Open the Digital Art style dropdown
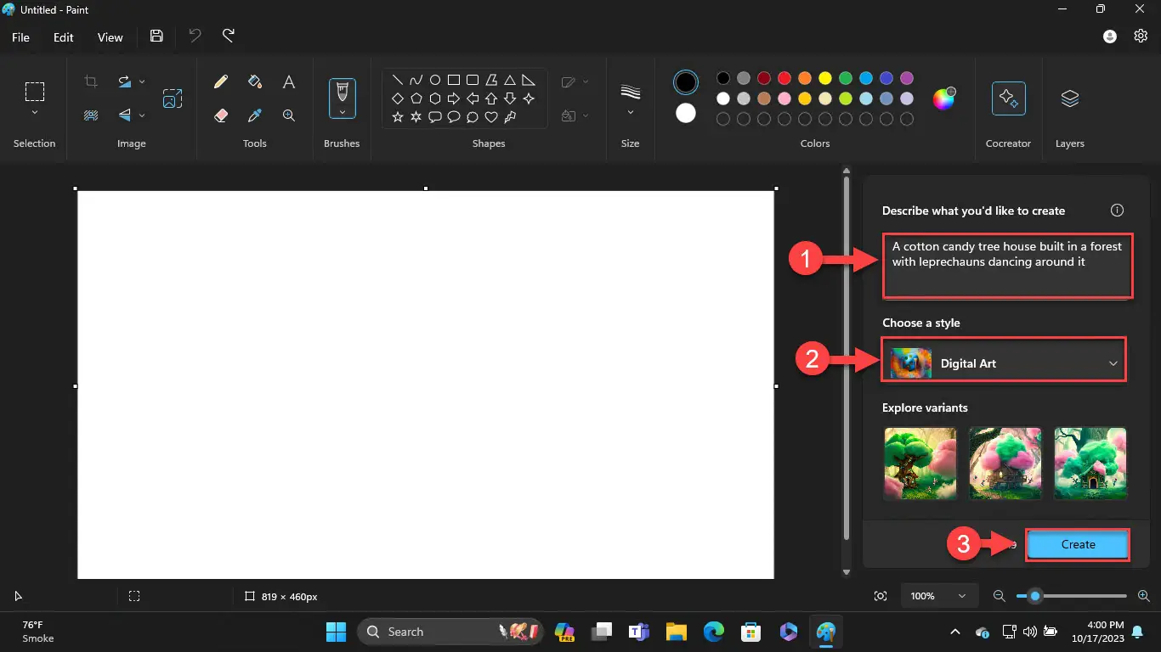Image resolution: width=1161 pixels, height=652 pixels. click(1005, 363)
